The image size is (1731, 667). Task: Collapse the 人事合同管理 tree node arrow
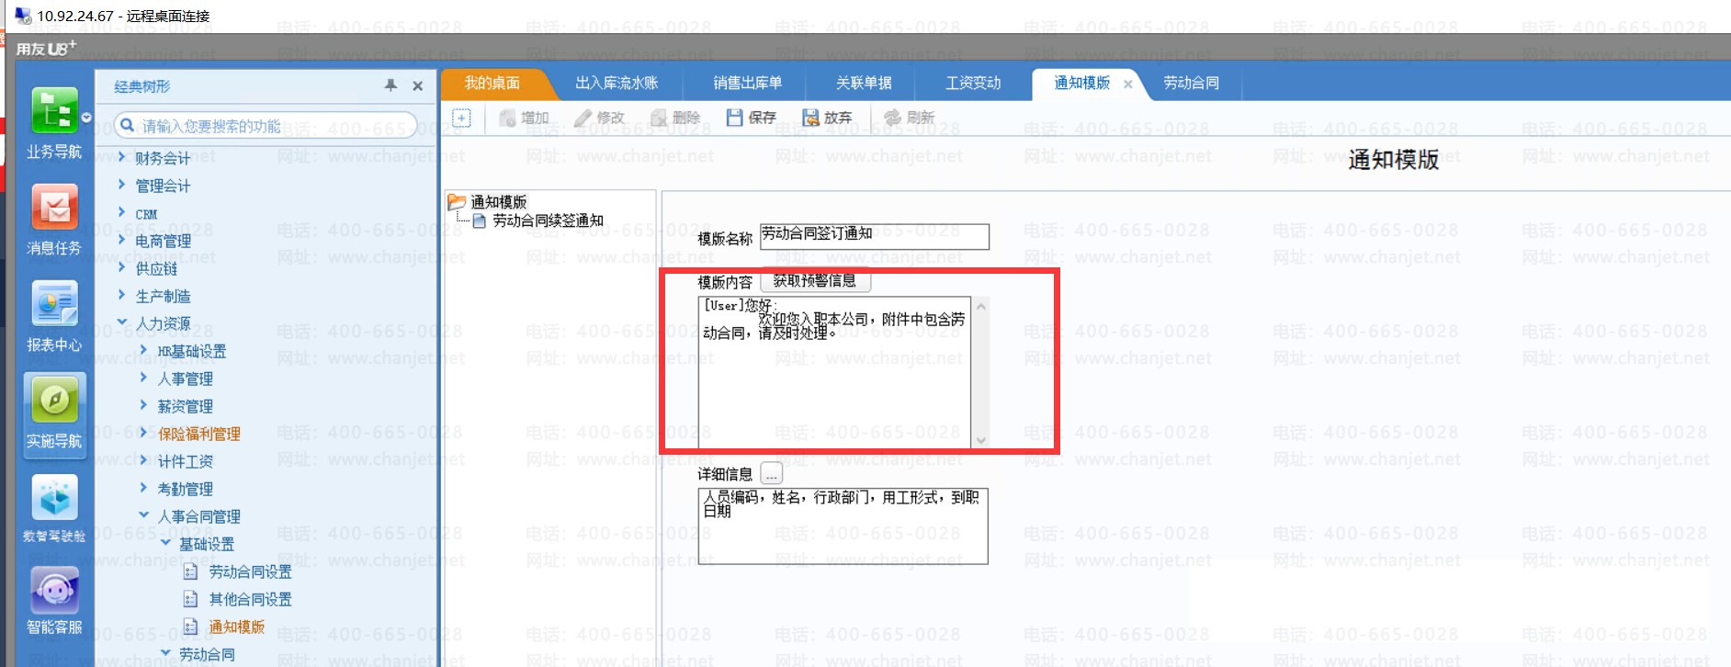(144, 515)
